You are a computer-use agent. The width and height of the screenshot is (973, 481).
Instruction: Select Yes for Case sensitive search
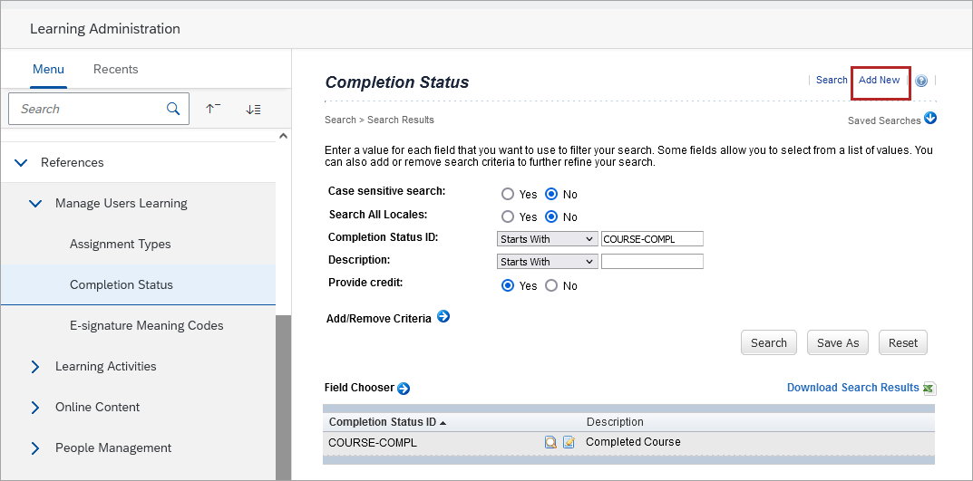(x=508, y=195)
